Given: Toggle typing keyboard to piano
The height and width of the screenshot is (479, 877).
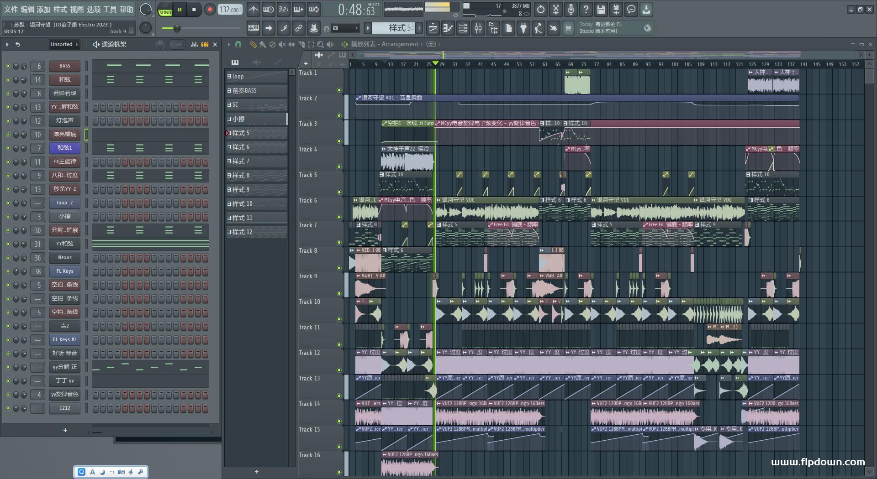Looking at the screenshot, I should [x=253, y=28].
